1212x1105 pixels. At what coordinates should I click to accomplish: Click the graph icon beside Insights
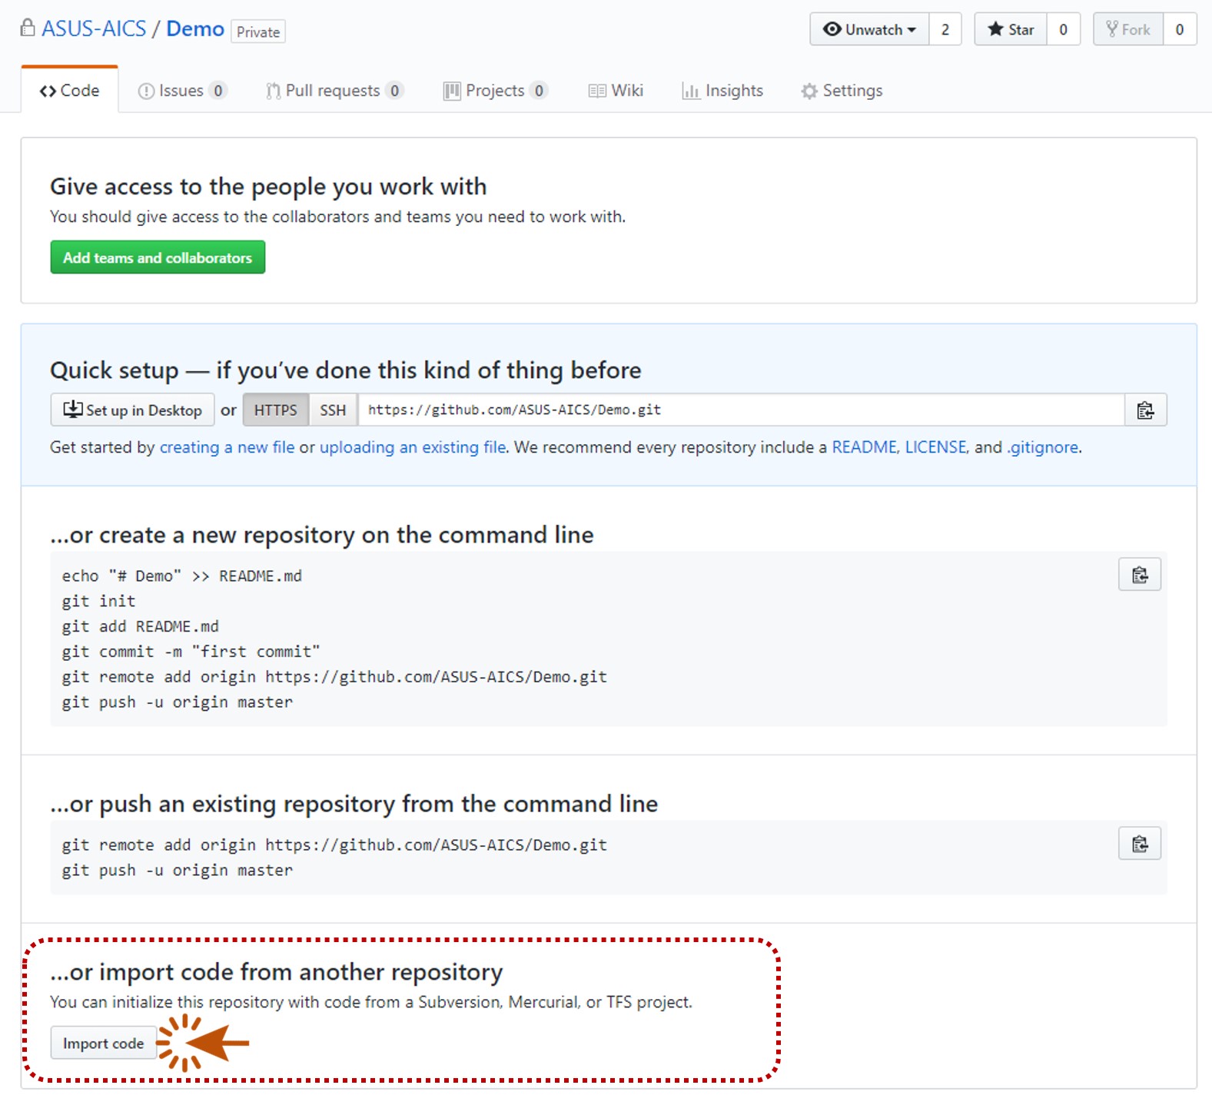pyautogui.click(x=690, y=91)
